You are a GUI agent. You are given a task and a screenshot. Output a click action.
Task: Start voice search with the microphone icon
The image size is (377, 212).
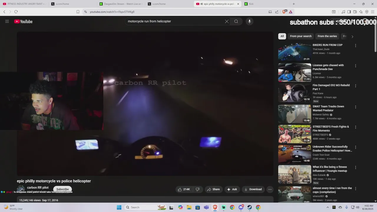click(x=249, y=21)
